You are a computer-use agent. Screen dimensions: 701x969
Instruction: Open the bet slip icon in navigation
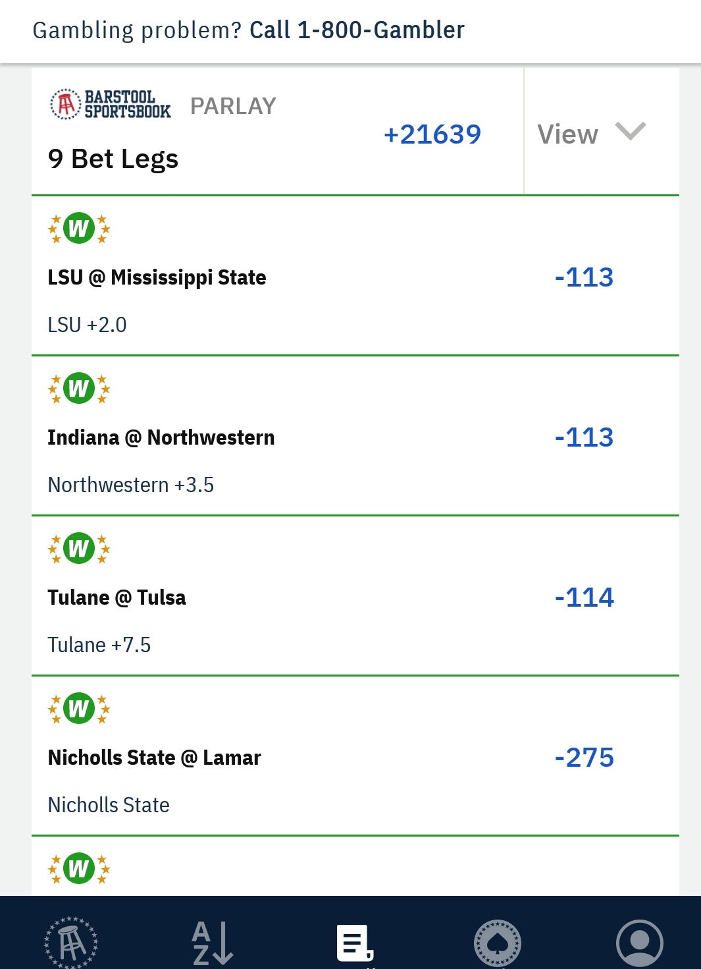point(355,943)
